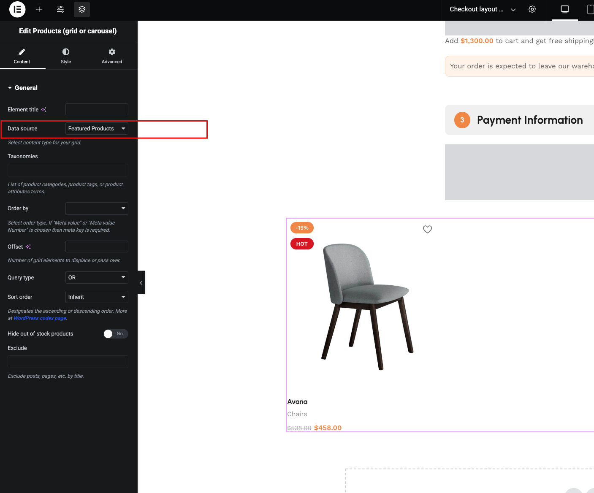Click the order expected notice box
This screenshot has width=594, height=493.
point(519,66)
